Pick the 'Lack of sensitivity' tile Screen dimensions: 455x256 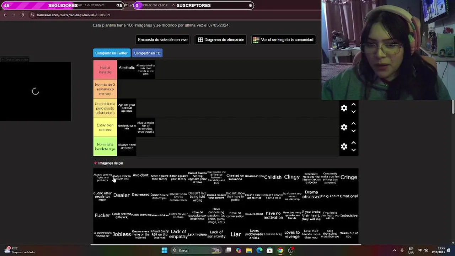(x=216, y=234)
